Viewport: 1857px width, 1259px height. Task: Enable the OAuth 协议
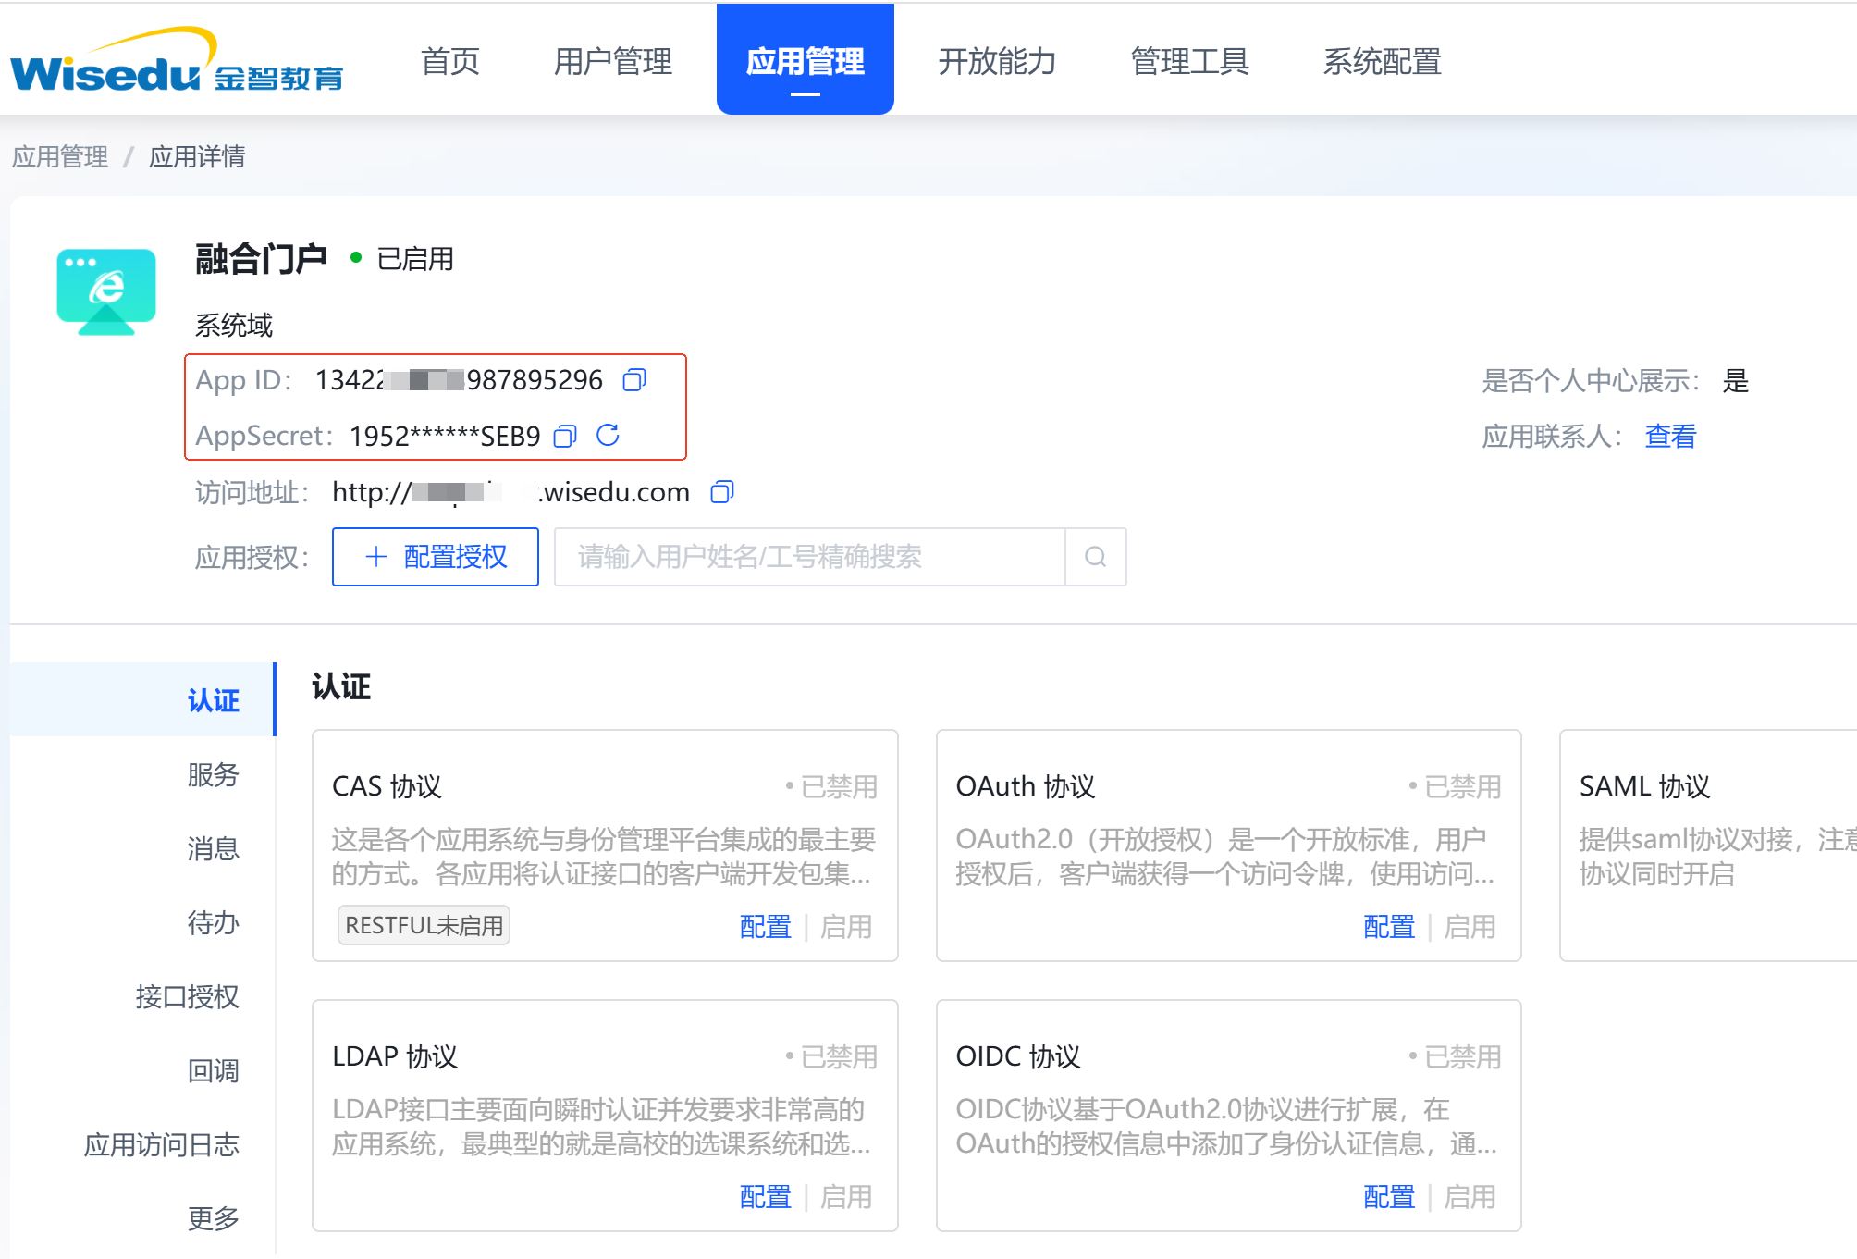tap(1470, 926)
